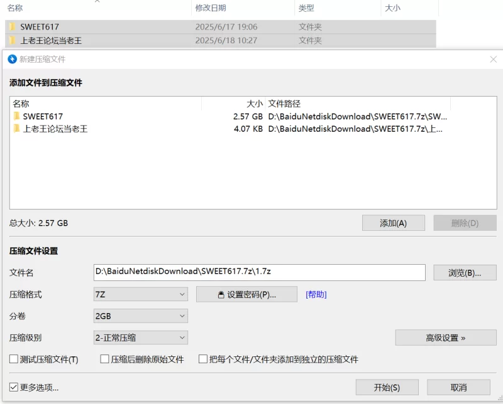Open the 高级设置 » panel

point(446,338)
